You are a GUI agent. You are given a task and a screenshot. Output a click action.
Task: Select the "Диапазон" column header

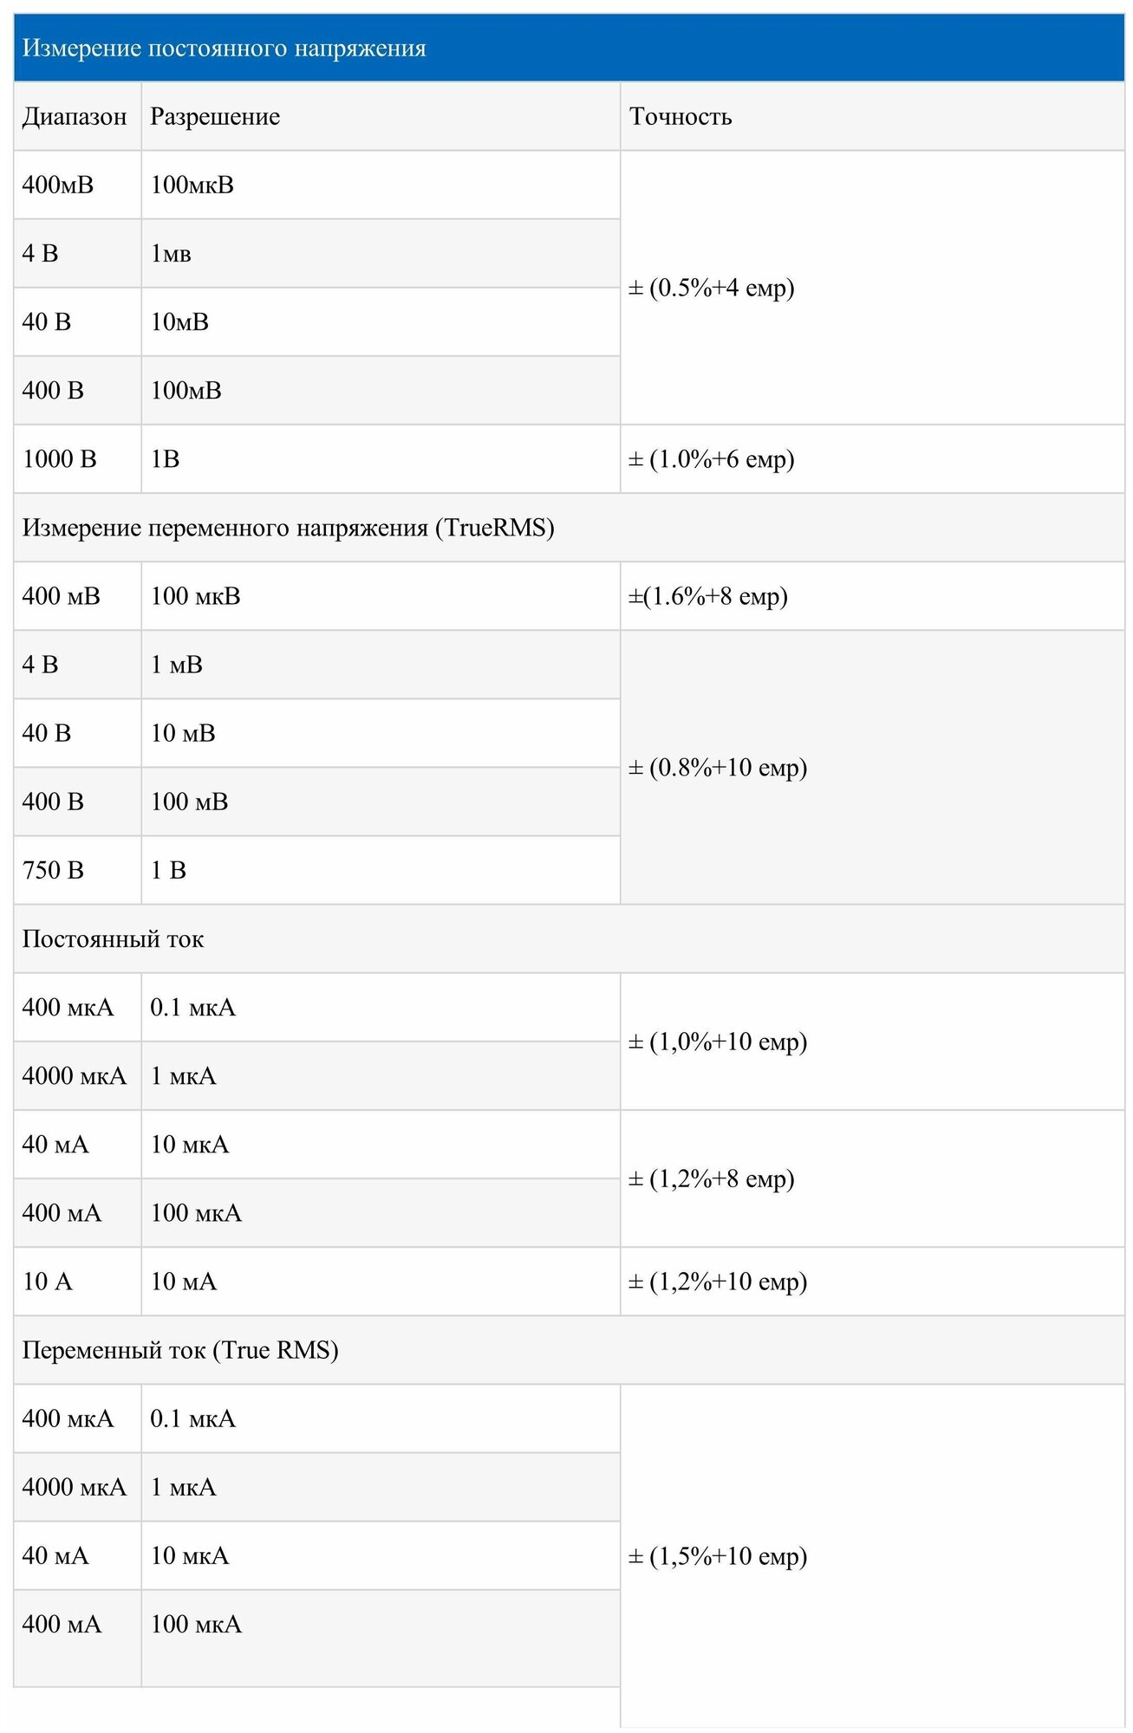click(x=75, y=117)
